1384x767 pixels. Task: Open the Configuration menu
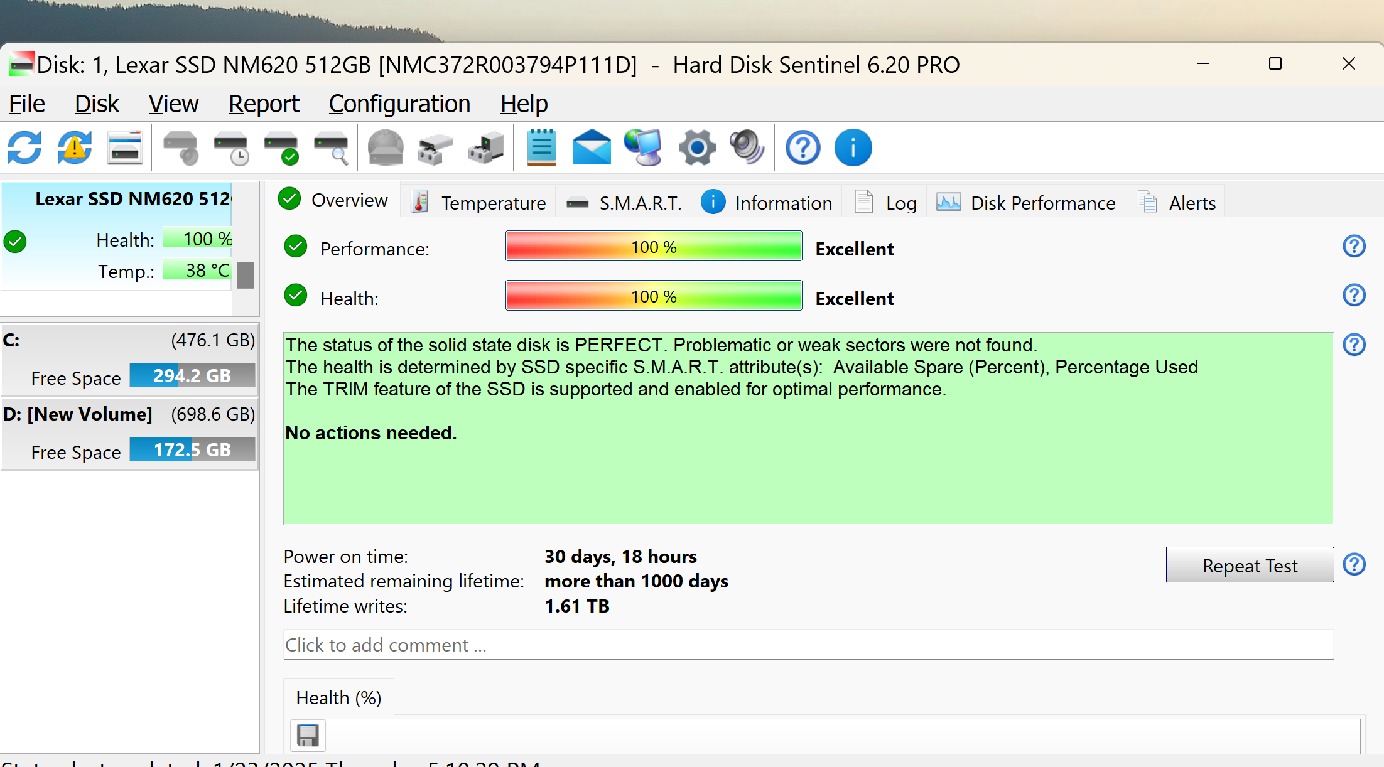pyautogui.click(x=399, y=104)
